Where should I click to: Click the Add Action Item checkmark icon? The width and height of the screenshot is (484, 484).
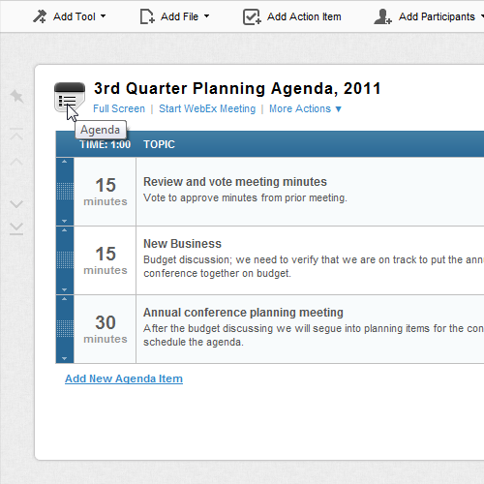point(252,16)
